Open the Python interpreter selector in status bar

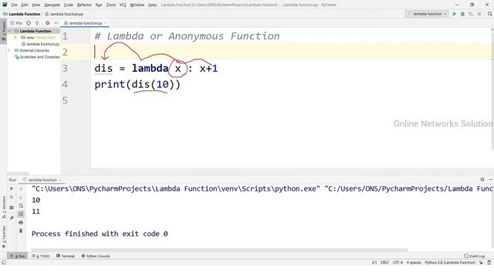pyautogui.click(x=450, y=263)
